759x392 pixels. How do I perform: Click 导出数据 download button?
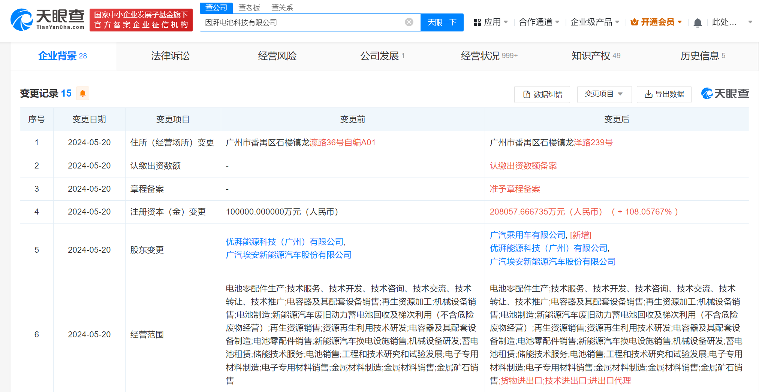[664, 94]
